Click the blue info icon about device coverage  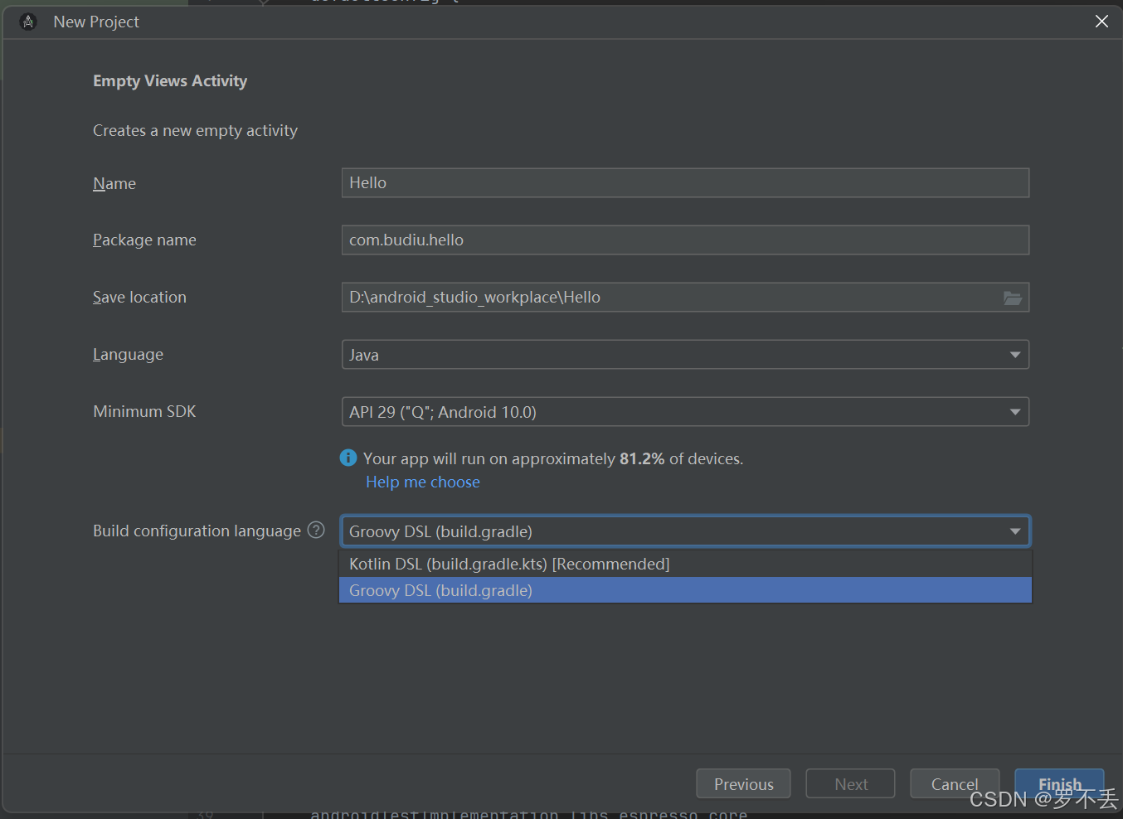[x=348, y=458]
